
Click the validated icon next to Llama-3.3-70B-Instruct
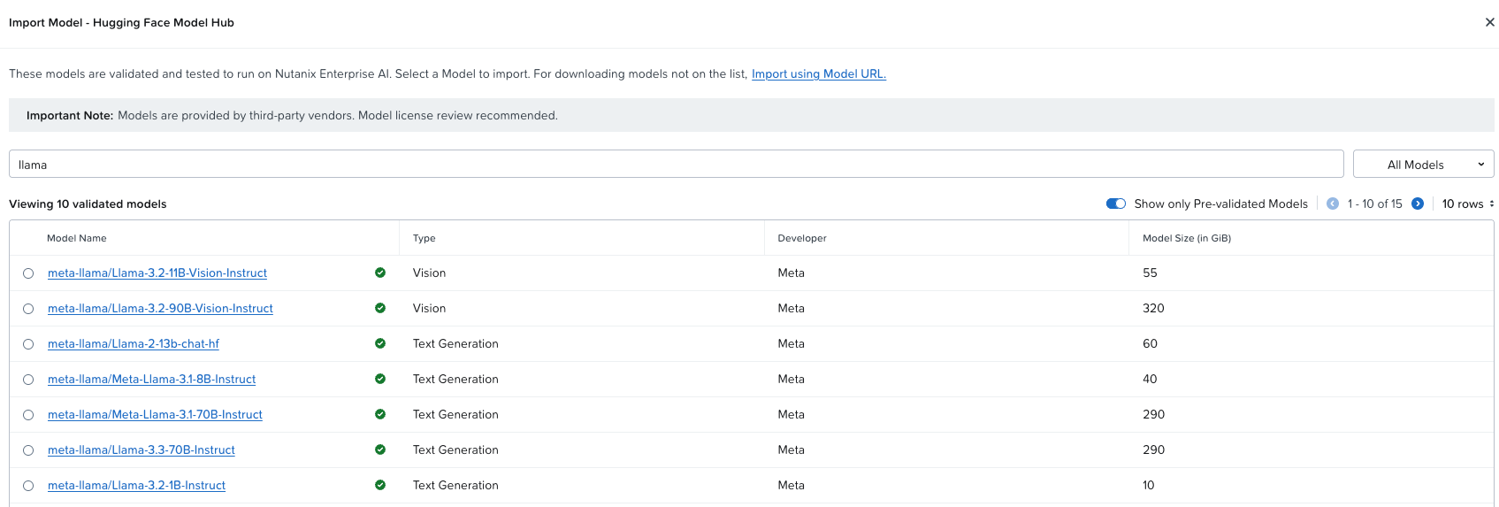[x=380, y=449]
